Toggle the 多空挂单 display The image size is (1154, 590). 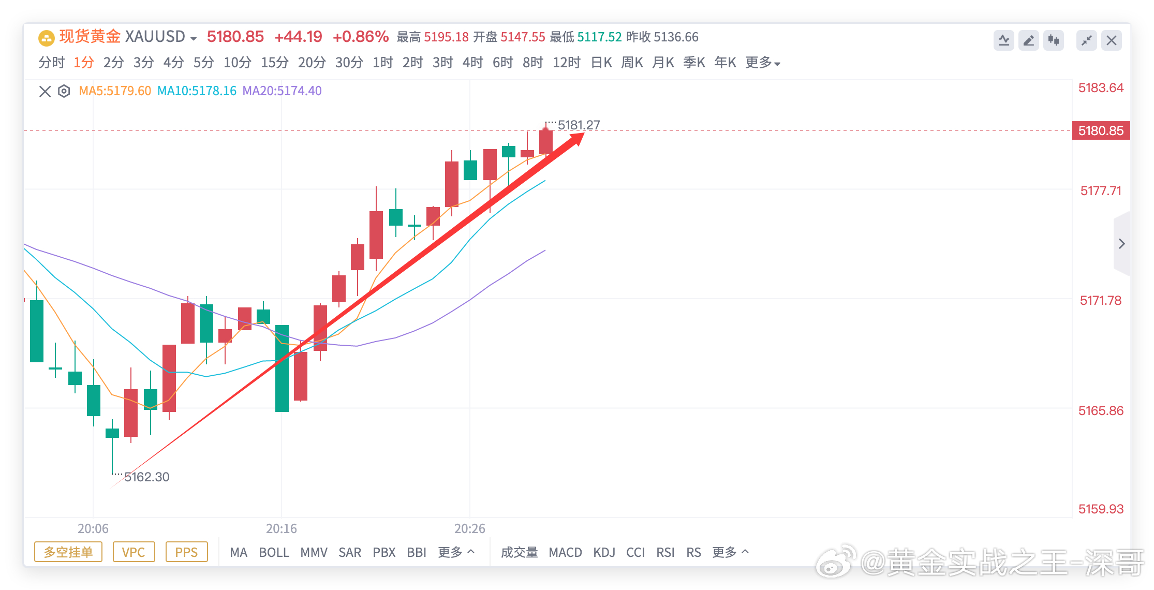pyautogui.click(x=68, y=552)
